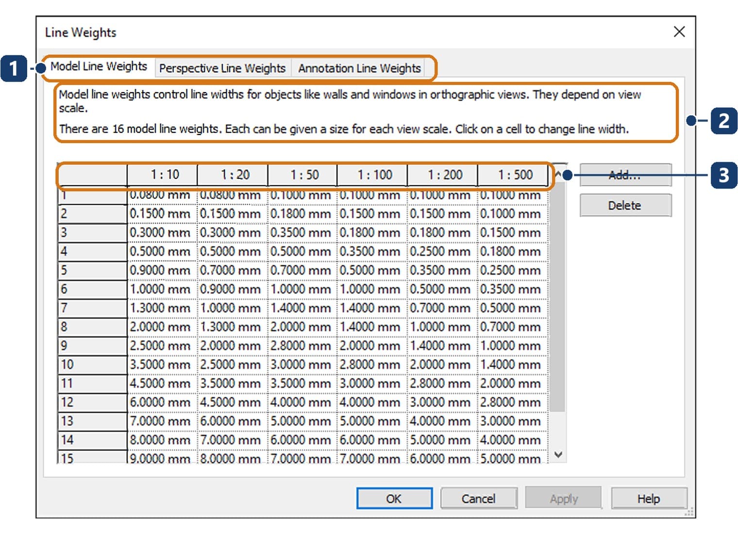738x534 pixels.
Task: Click row 13 cell under 1 : 10
Action: pos(162,421)
